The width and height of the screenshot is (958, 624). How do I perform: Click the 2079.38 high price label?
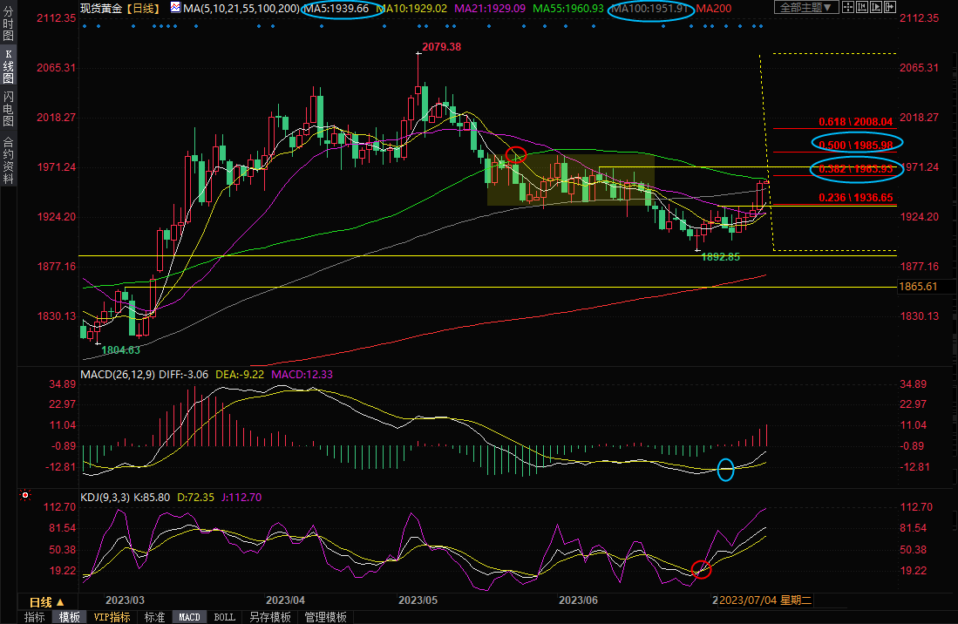[441, 46]
